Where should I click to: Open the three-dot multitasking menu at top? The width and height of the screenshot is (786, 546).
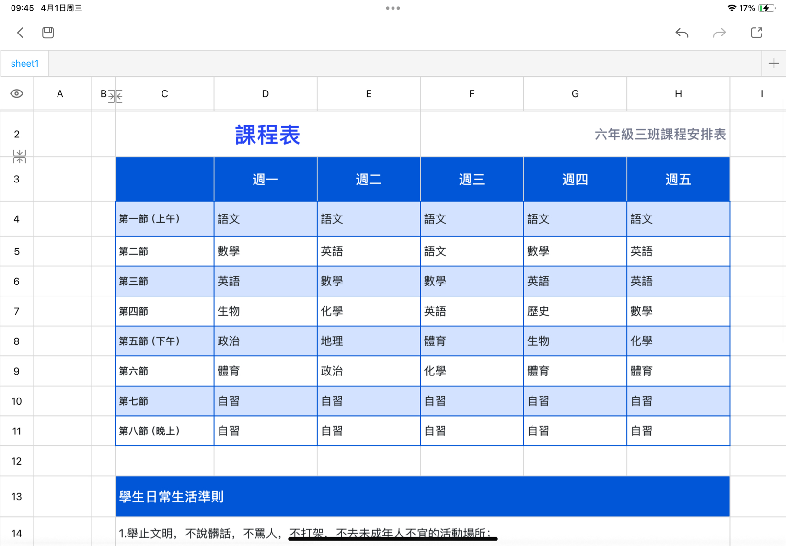click(393, 8)
